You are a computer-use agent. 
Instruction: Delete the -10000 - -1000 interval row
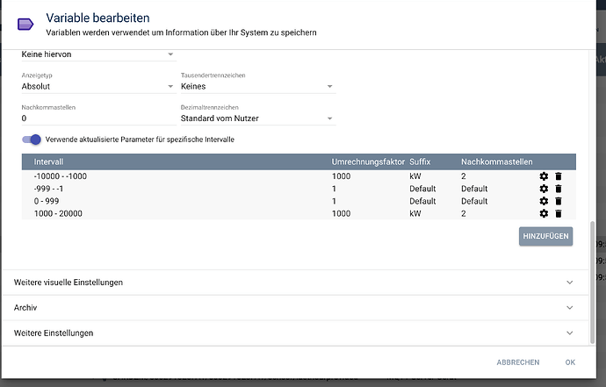(x=558, y=176)
